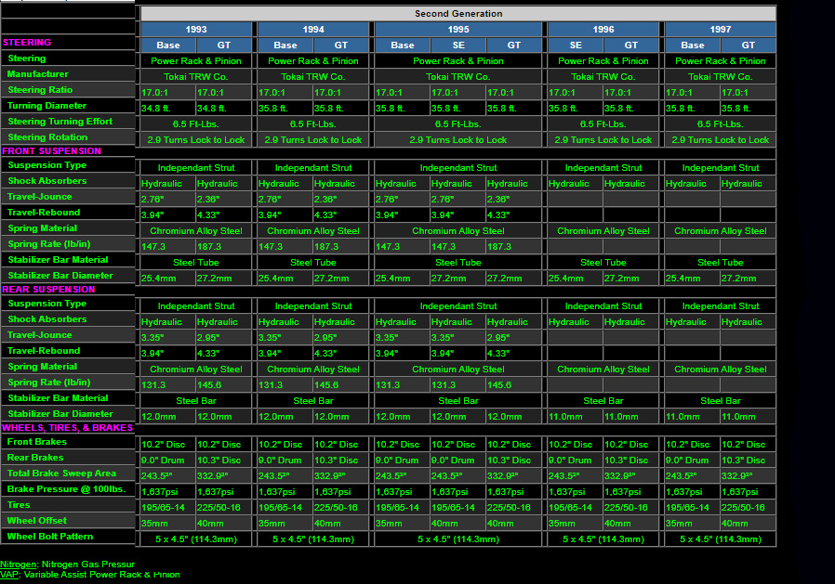Click the 10.3" Disc cell under 1996 GT
The height and width of the screenshot is (584, 835).
[630, 461]
